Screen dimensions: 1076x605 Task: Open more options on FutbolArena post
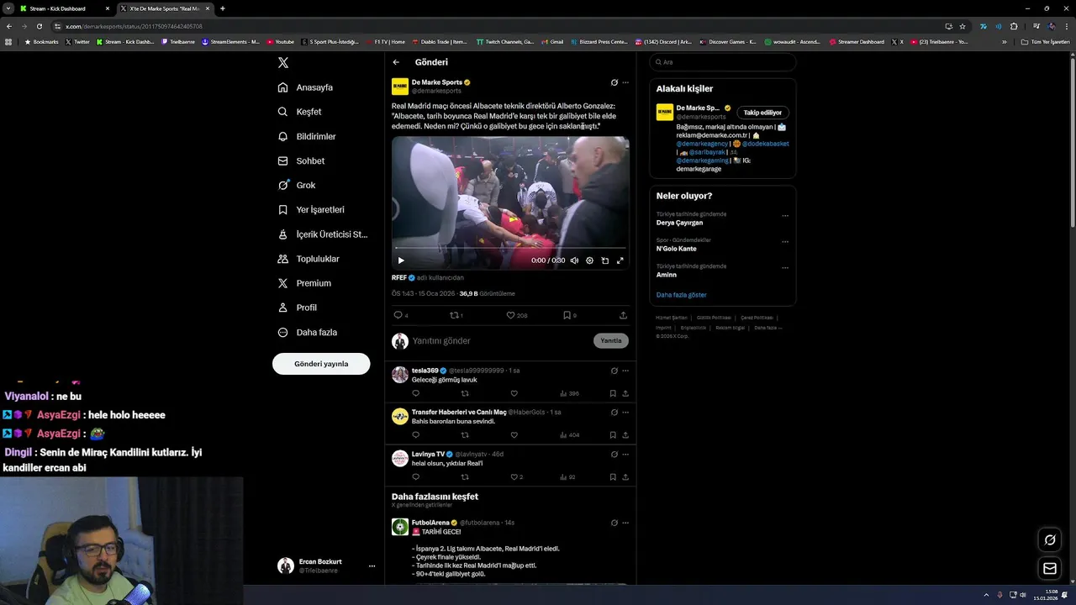625,523
